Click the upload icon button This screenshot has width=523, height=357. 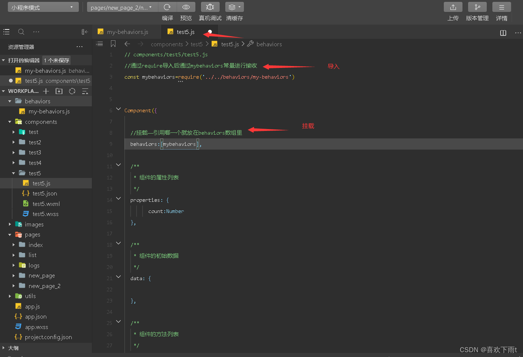coord(453,7)
